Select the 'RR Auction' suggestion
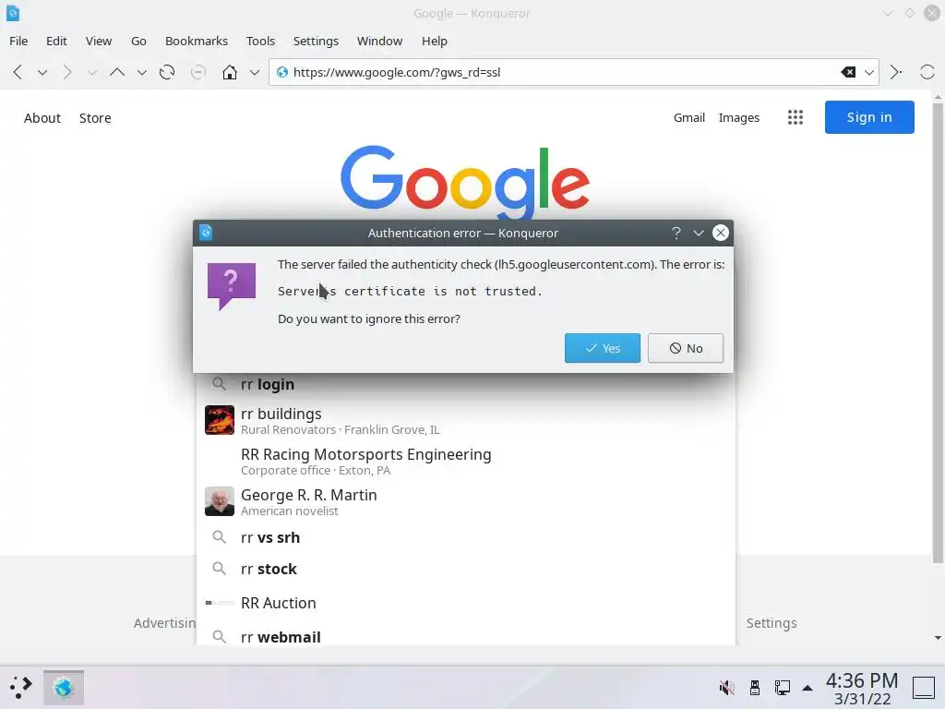Viewport: 945px width, 709px height. [x=465, y=603]
